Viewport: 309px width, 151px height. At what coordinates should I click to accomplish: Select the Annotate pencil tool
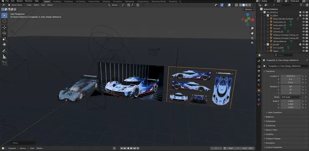[4, 51]
